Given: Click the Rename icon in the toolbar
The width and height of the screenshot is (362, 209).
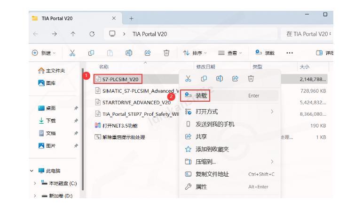Looking at the screenshot, I should pyautogui.click(x=129, y=53).
